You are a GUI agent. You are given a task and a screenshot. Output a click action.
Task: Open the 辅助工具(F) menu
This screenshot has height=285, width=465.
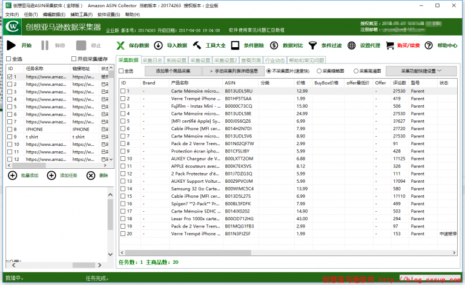pos(82,15)
